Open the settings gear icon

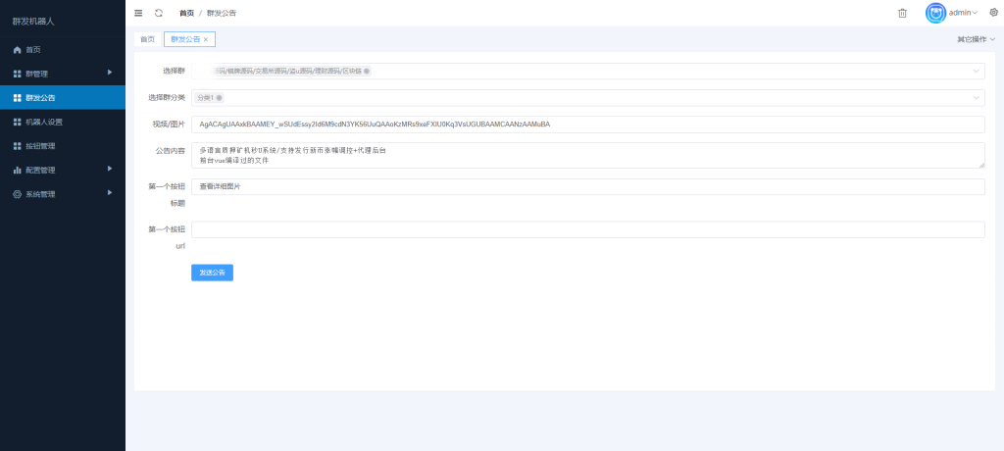coord(994,12)
